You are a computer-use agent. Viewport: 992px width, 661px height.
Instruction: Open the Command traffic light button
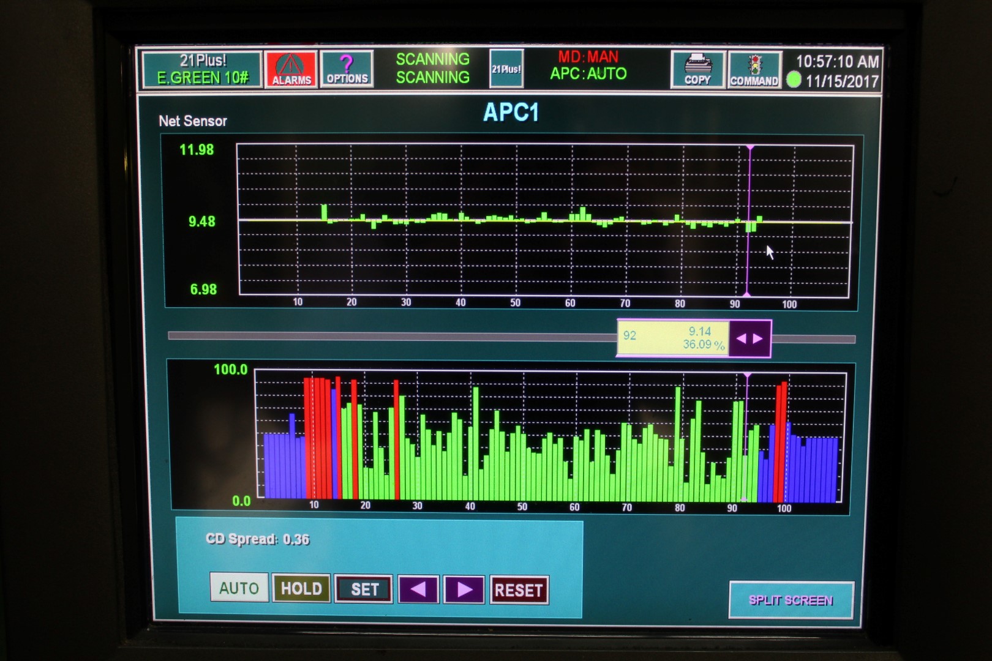(x=754, y=70)
